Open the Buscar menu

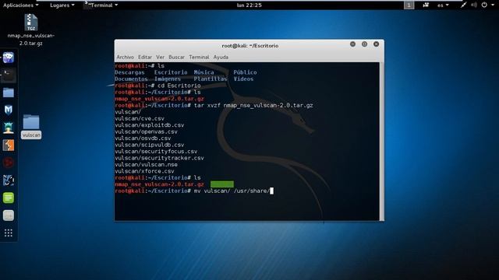(176, 57)
